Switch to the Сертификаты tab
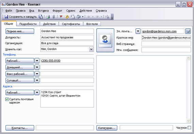 71,24
